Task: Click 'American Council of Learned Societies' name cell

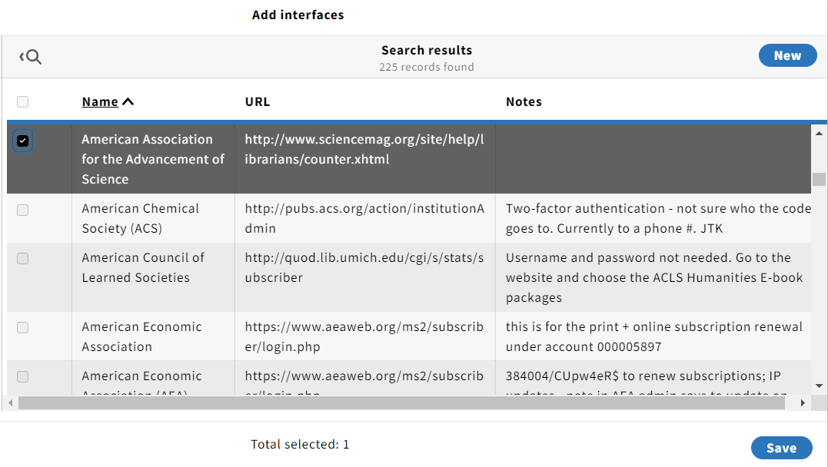Action: click(153, 277)
